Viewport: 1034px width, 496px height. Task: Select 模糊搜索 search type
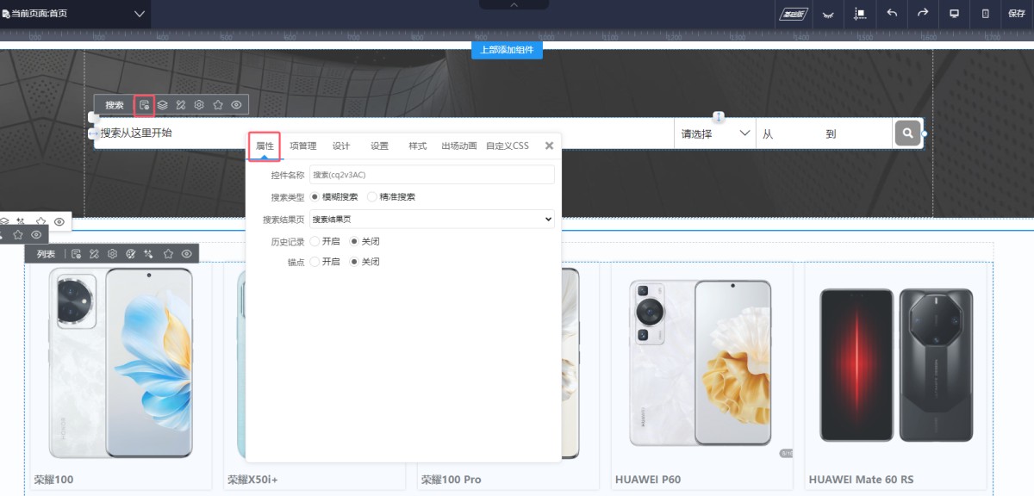334,196
